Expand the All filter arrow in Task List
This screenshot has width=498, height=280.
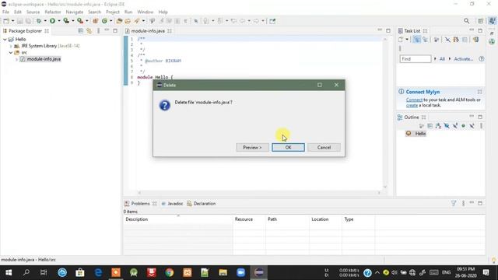pos(435,59)
